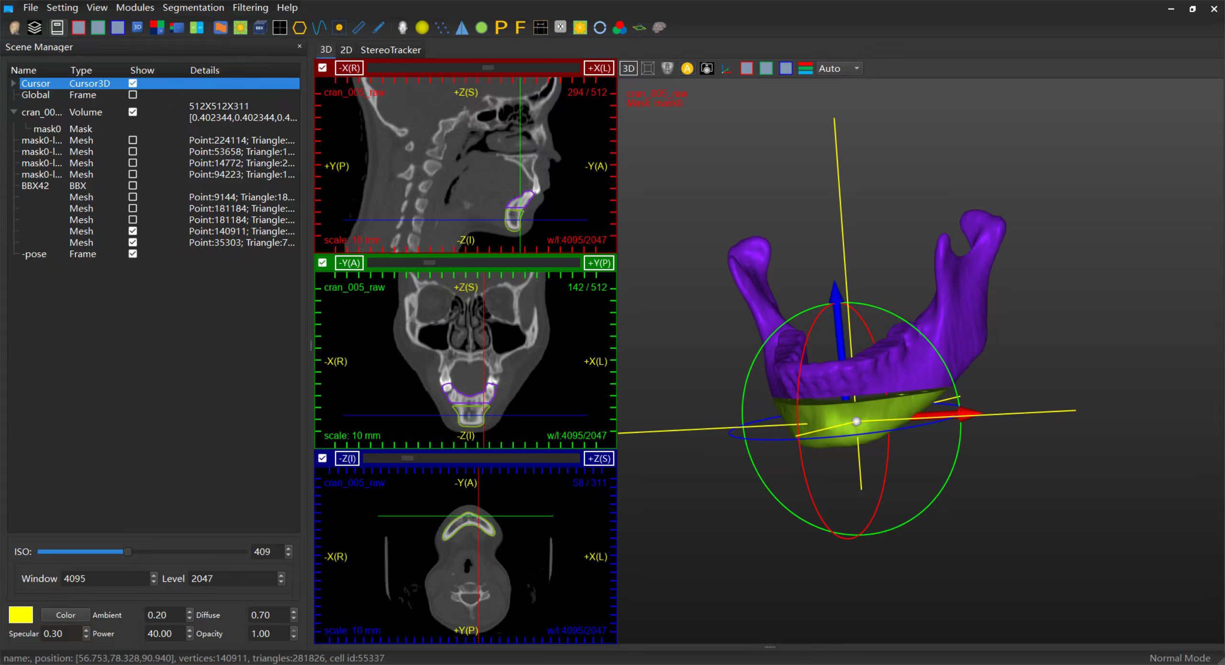The image size is (1225, 665).
Task: Increase the Ambient value with its stepper
Action: point(189,611)
